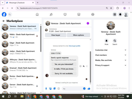
Task: Open conversation information purple icon
Action: pos(88,23)
